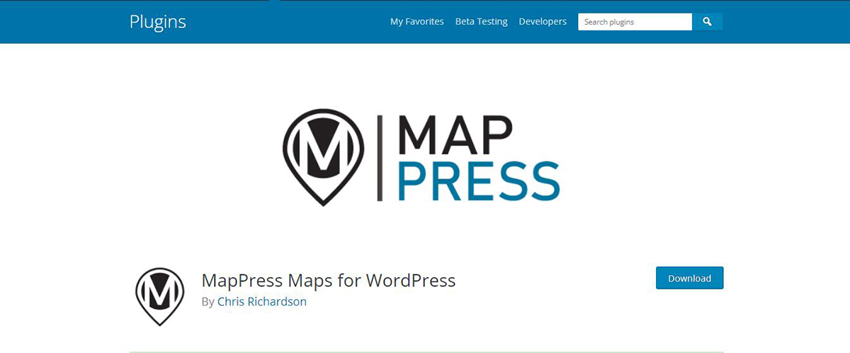
Task: Download the MapPress plugin
Action: click(690, 278)
